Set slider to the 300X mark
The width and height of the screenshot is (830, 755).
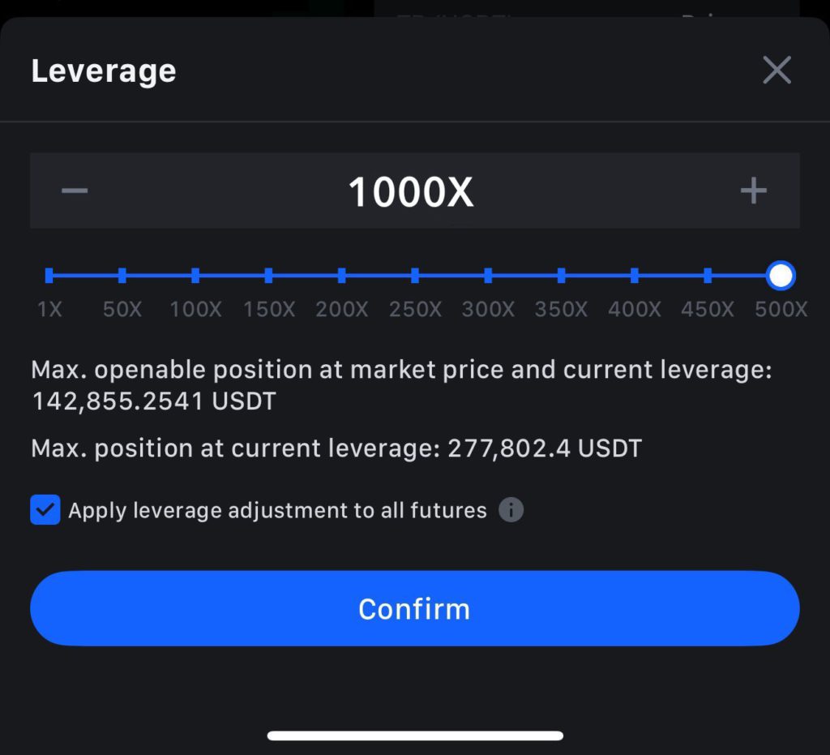click(488, 276)
